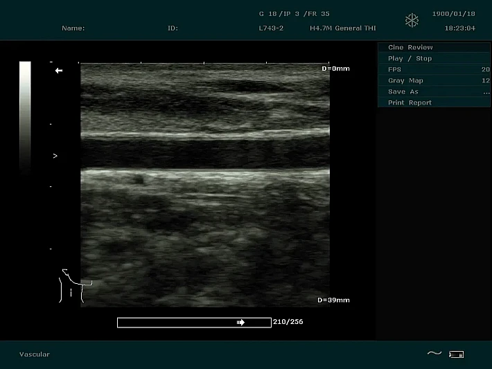Click the cine frame arrow indicator
The height and width of the screenshot is (369, 492).
[x=240, y=322]
